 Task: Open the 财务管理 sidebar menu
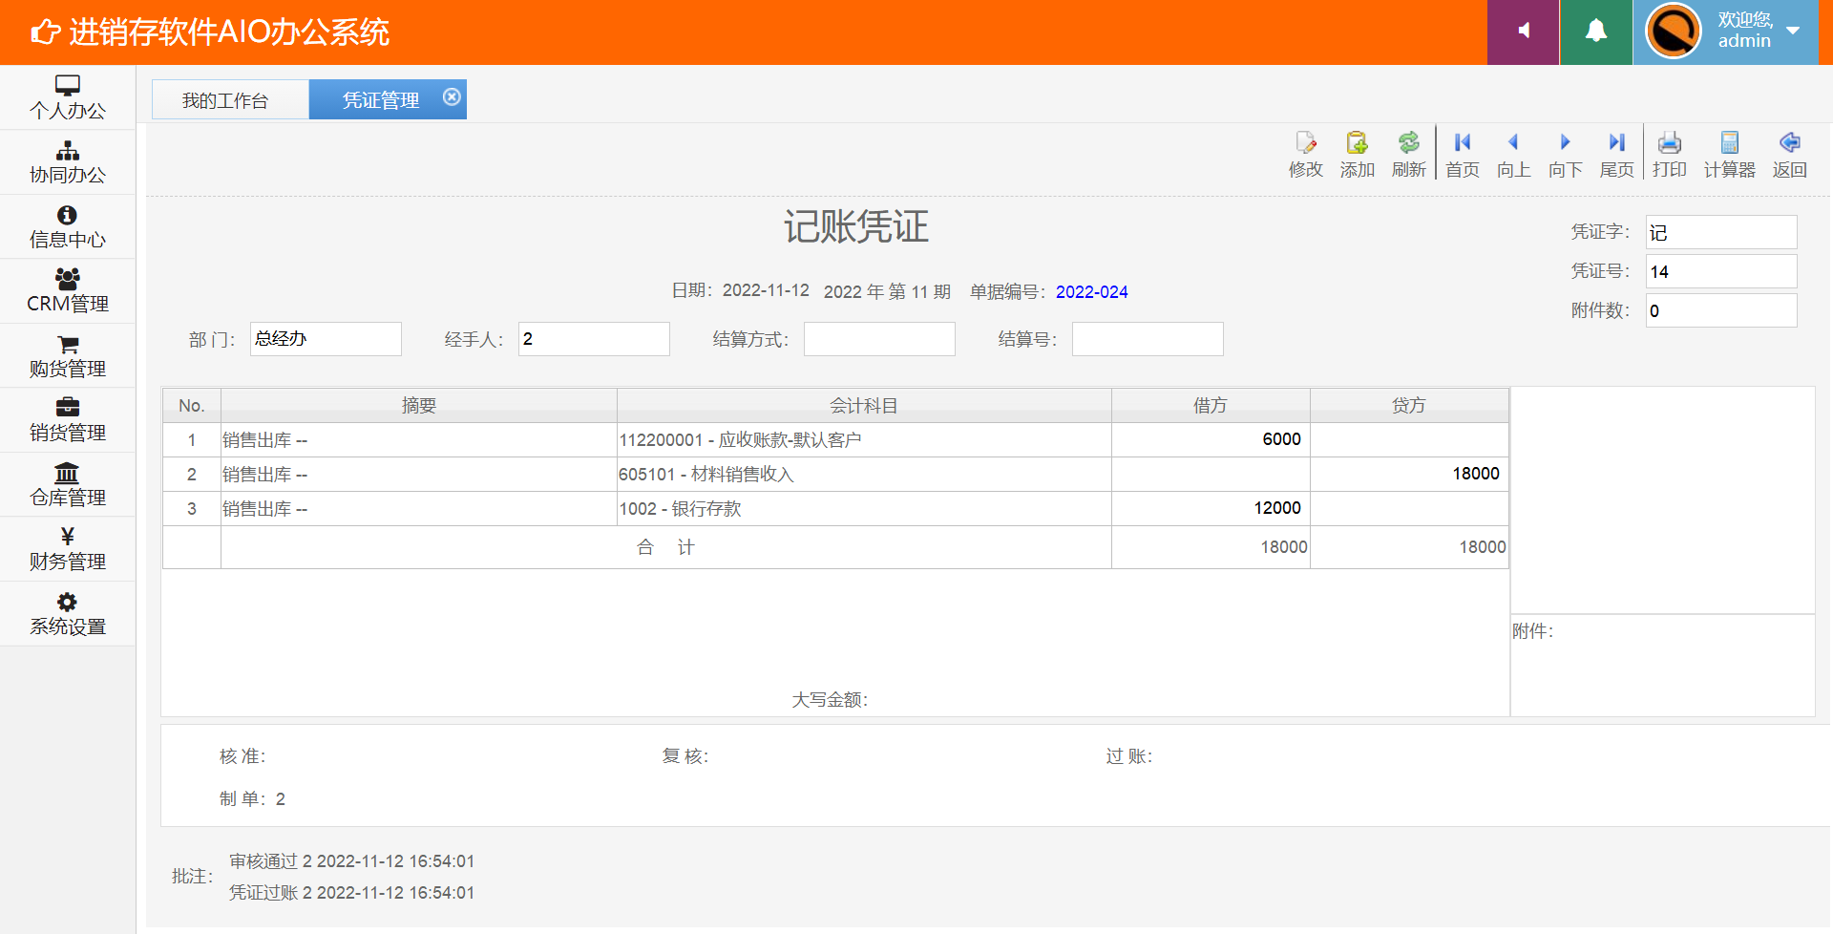[x=67, y=549]
